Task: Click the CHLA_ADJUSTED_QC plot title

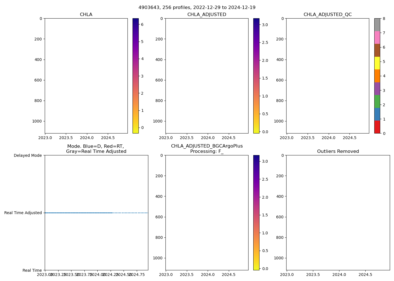Action: point(328,15)
